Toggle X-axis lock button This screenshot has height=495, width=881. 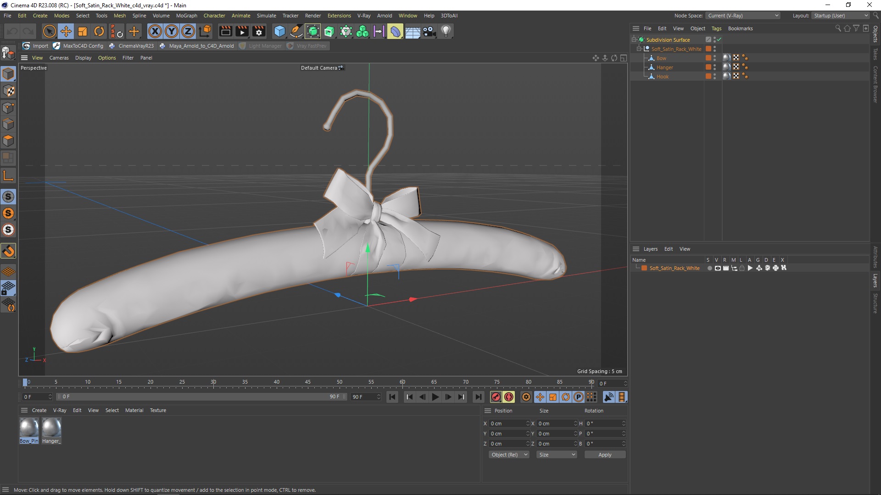click(x=155, y=31)
